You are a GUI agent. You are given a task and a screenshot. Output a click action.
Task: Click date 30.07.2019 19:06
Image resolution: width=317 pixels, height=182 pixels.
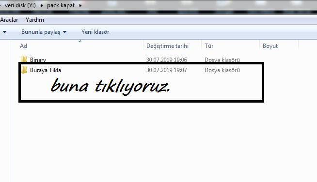point(166,60)
